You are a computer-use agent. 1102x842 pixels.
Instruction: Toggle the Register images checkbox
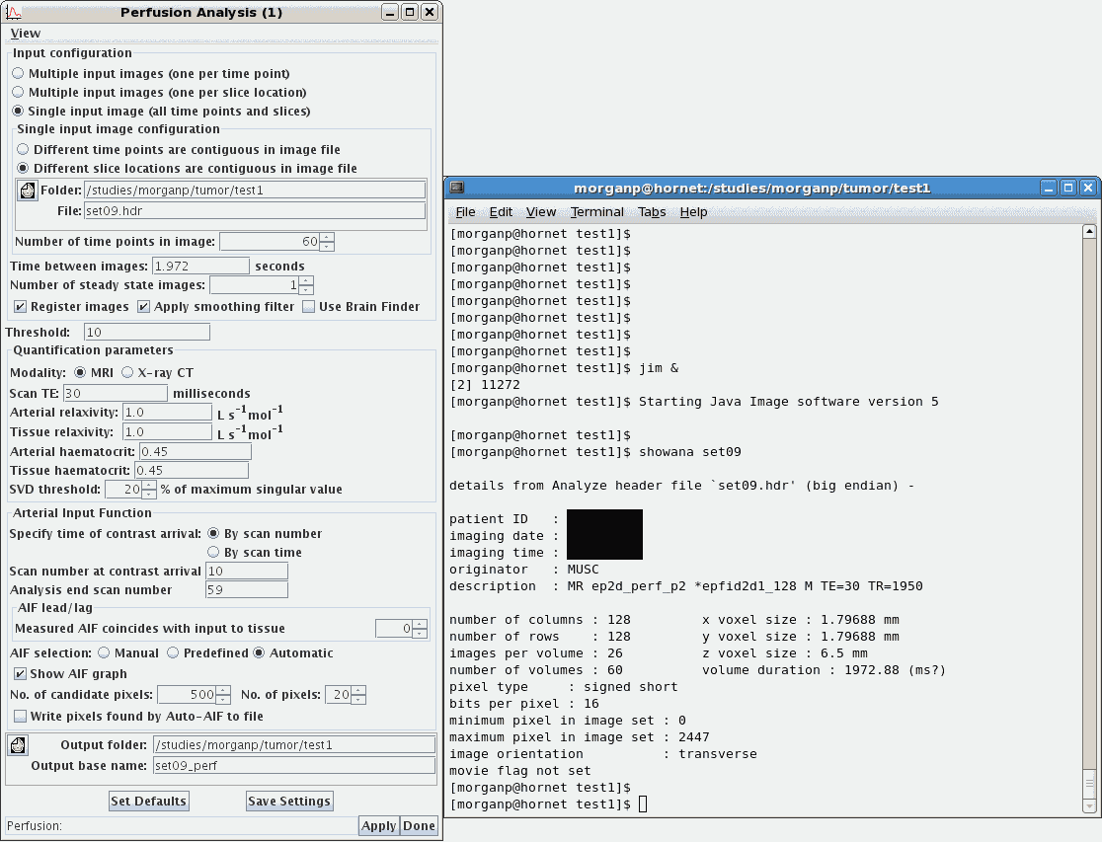tap(20, 307)
